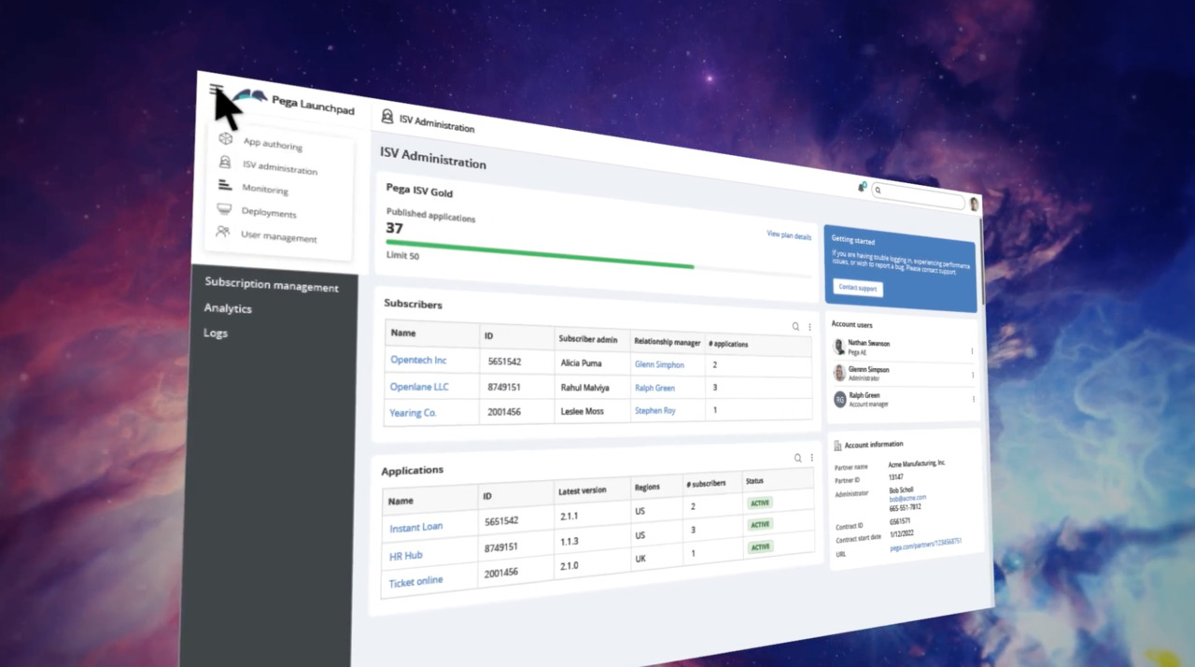The image size is (1195, 667).
Task: Open options menu for Ralph Green
Action: tap(973, 399)
